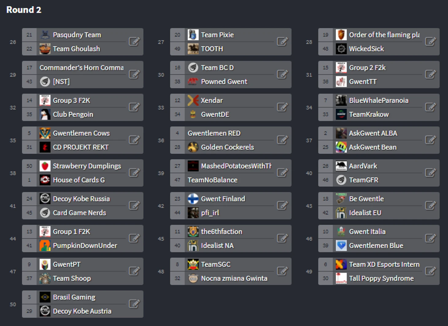Screen dimensions: 448x326
Task: Edit match 34 BlueWhaleParanoia vs TeamKrakow
Action: coord(431,107)
